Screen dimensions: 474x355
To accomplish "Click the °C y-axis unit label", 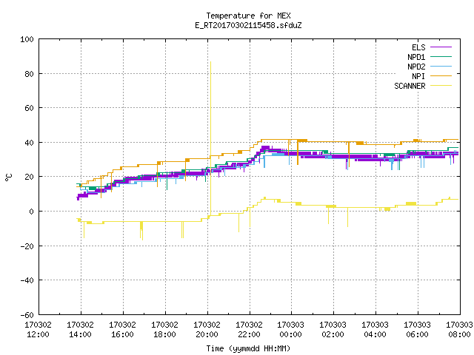I will (x=8, y=177).
